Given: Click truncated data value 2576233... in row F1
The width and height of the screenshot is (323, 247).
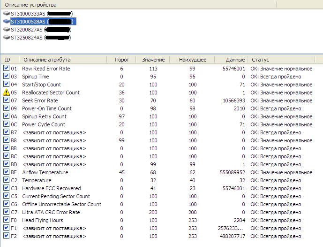Looking at the screenshot, I should point(230,228).
